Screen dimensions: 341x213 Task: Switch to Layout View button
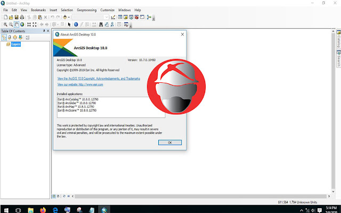click(x=58, y=196)
